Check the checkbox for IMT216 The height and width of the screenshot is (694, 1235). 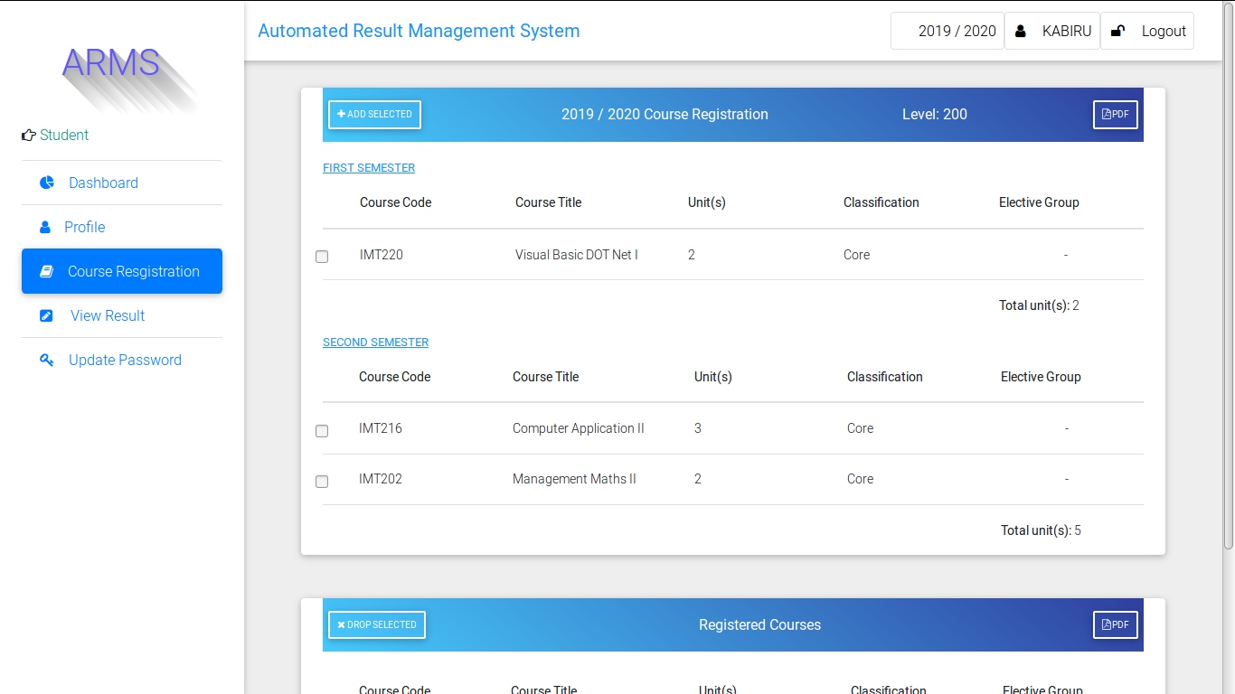pos(322,431)
